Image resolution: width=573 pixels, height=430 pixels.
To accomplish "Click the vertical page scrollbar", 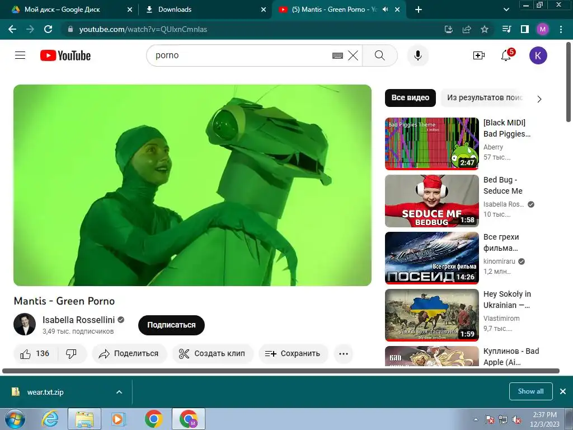I will point(569,82).
